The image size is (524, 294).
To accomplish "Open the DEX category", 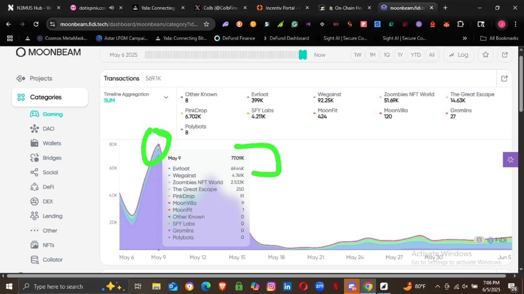I will [42, 201].
